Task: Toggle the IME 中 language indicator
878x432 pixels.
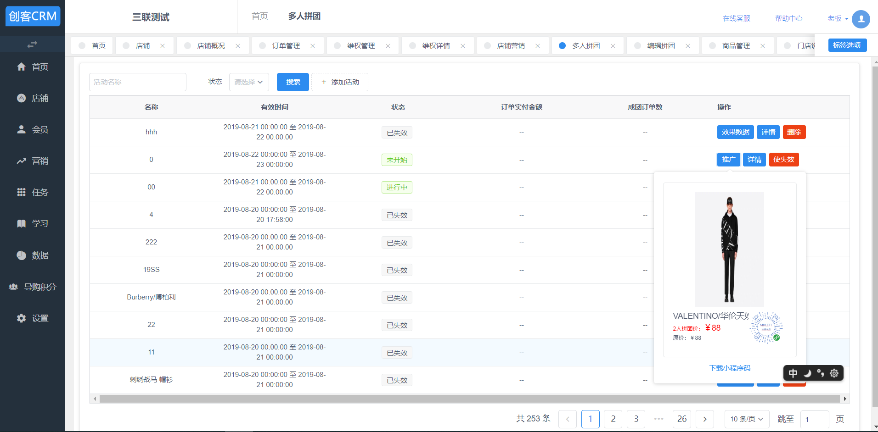Action: pyautogui.click(x=793, y=373)
